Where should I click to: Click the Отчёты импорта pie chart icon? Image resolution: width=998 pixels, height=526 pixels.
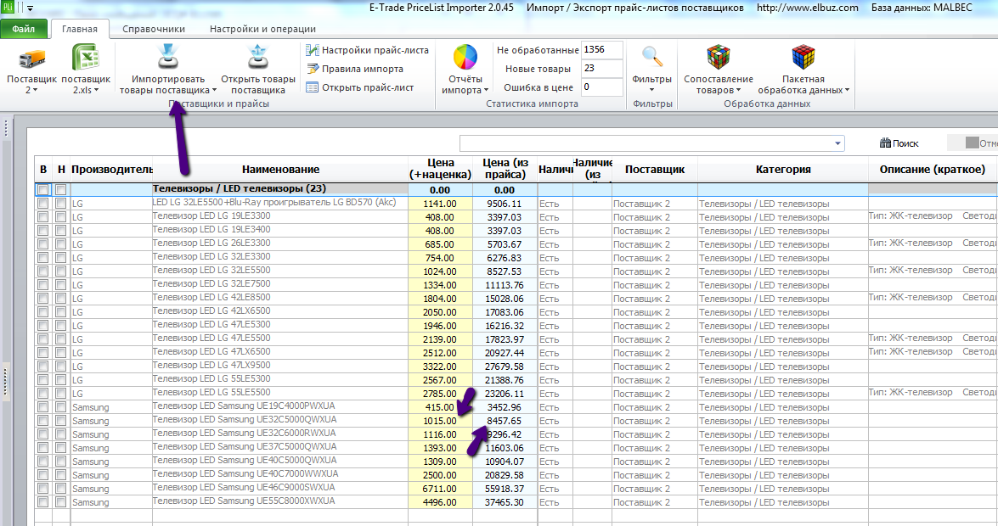tap(465, 57)
